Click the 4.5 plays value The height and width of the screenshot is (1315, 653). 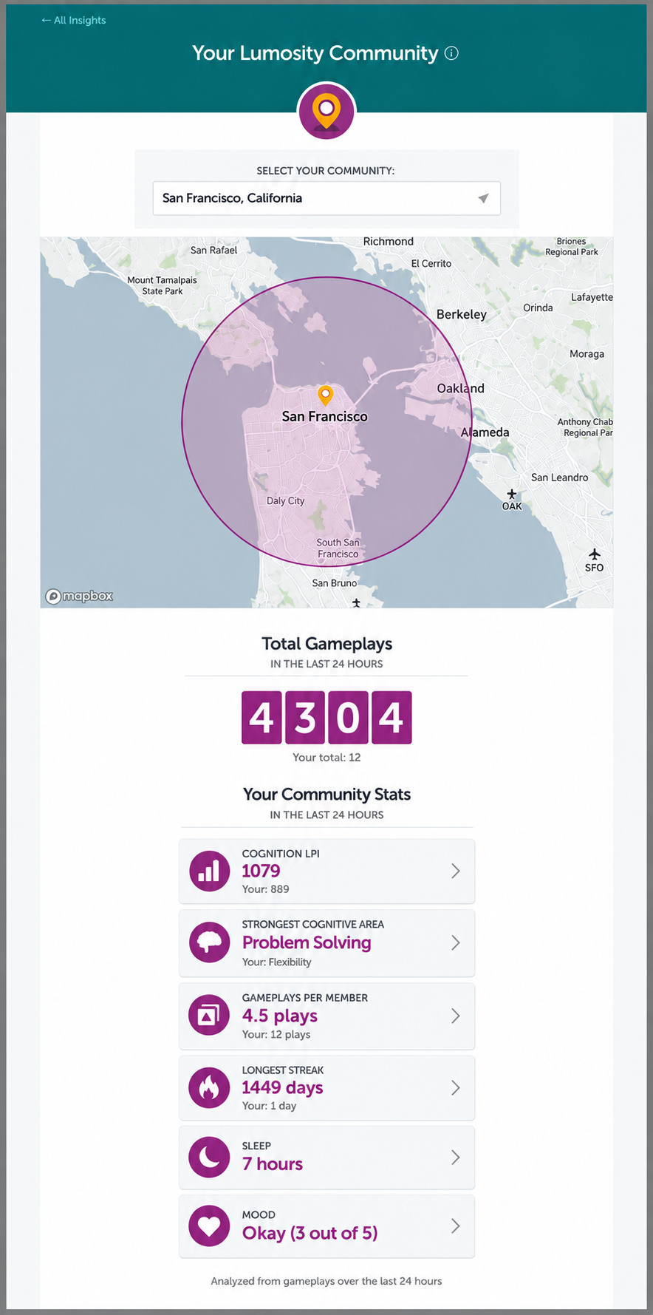tap(280, 1016)
